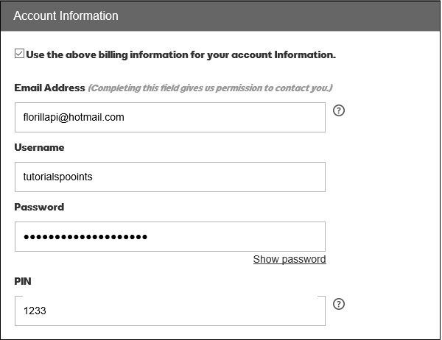Click the "Show password" link
Image resolution: width=442 pixels, height=340 pixels.
pos(290,259)
